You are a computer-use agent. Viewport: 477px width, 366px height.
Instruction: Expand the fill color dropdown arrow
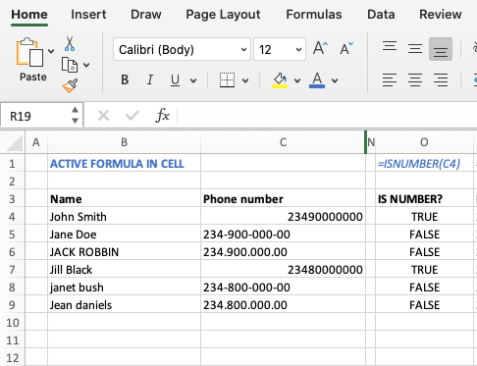tap(297, 80)
